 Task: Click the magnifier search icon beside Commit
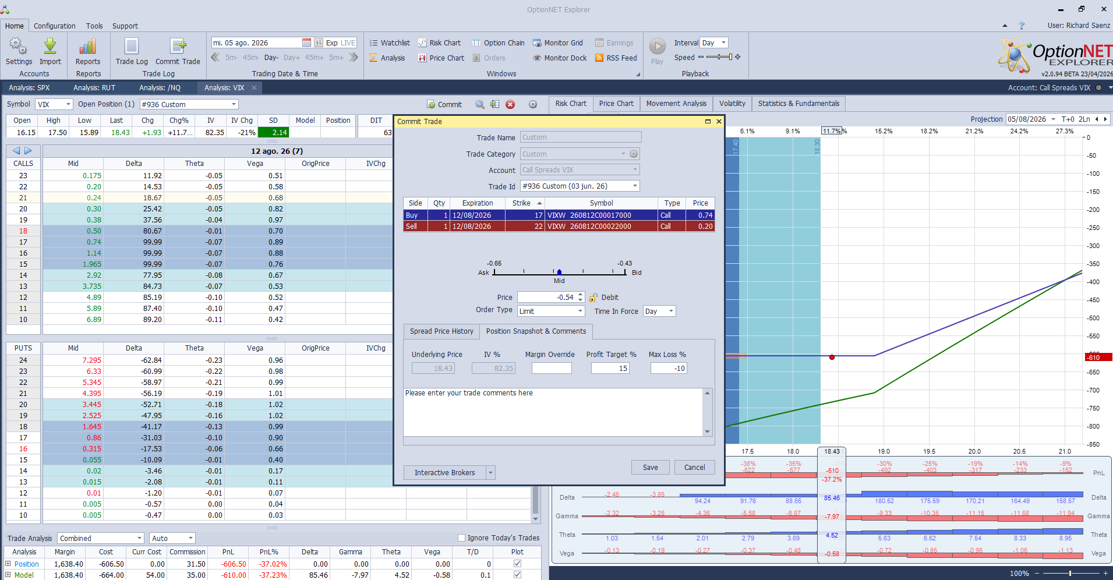(x=480, y=104)
